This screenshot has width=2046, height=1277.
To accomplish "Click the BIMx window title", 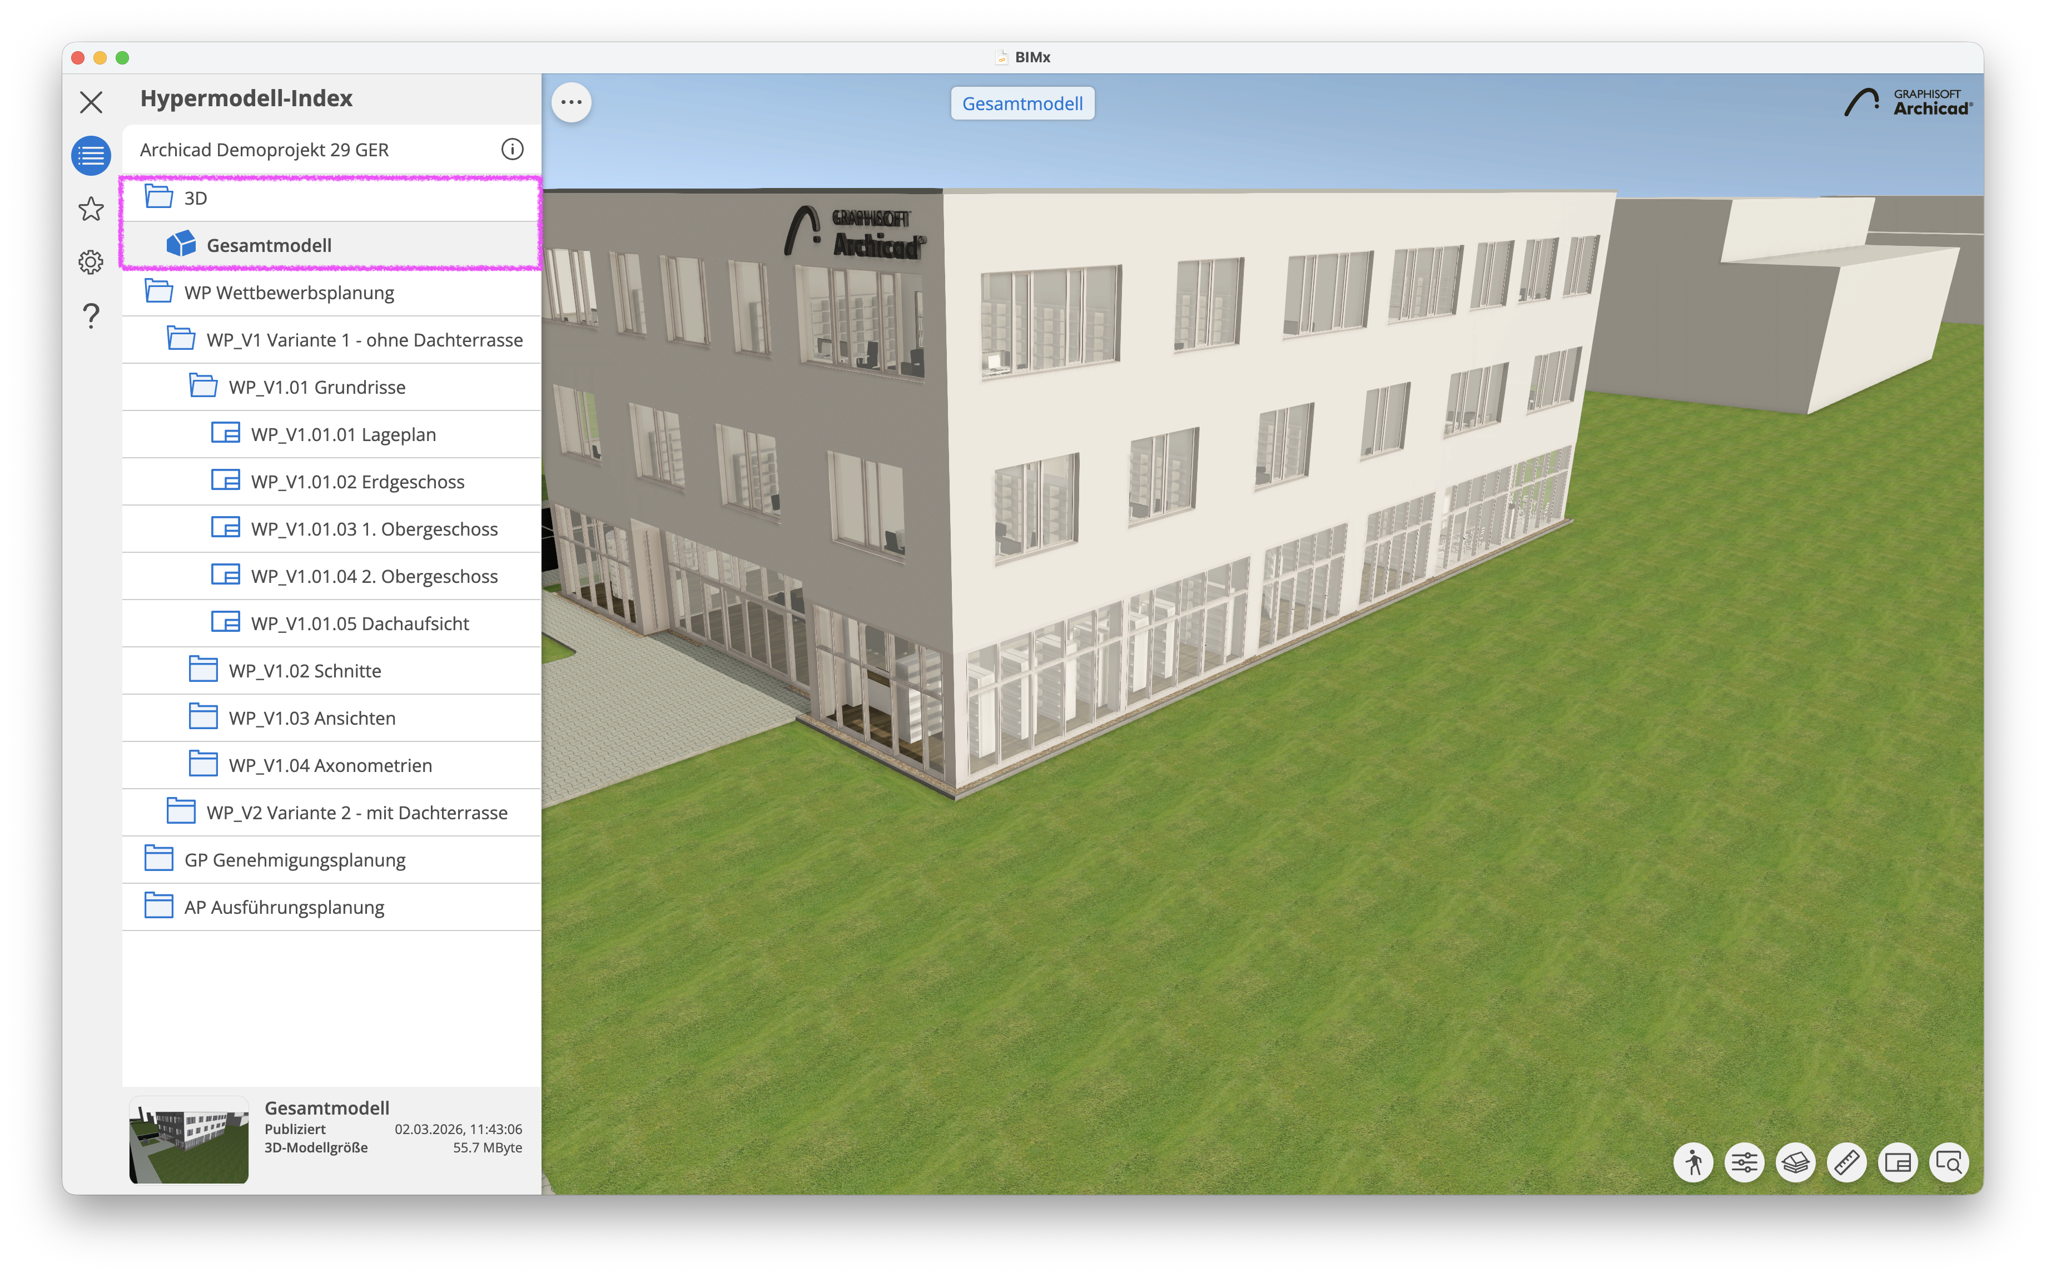I will click(1032, 57).
